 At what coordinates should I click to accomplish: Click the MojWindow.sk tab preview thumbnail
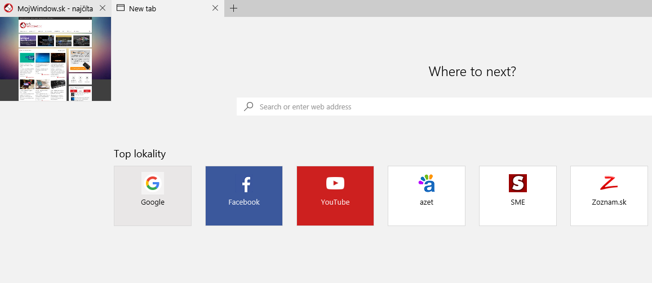click(x=55, y=59)
